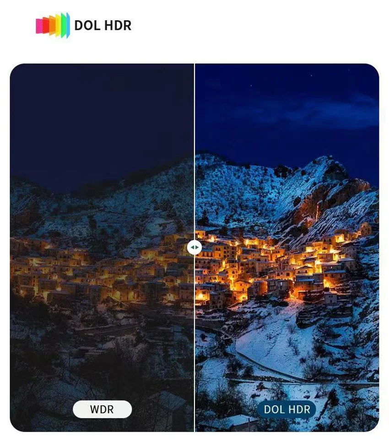Select the white WDR label pill
389x441 pixels.
point(102,409)
